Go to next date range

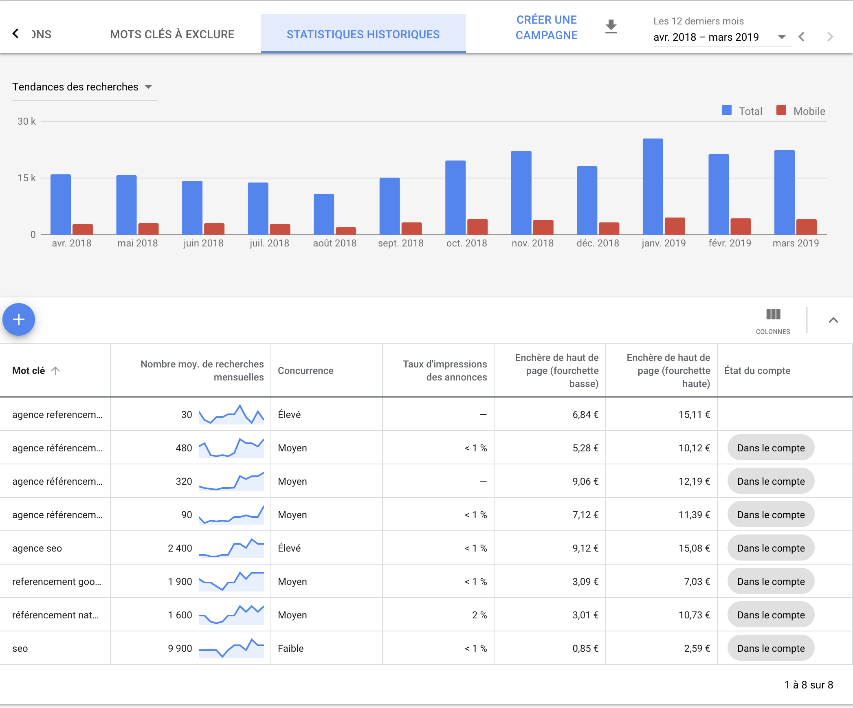pos(830,37)
